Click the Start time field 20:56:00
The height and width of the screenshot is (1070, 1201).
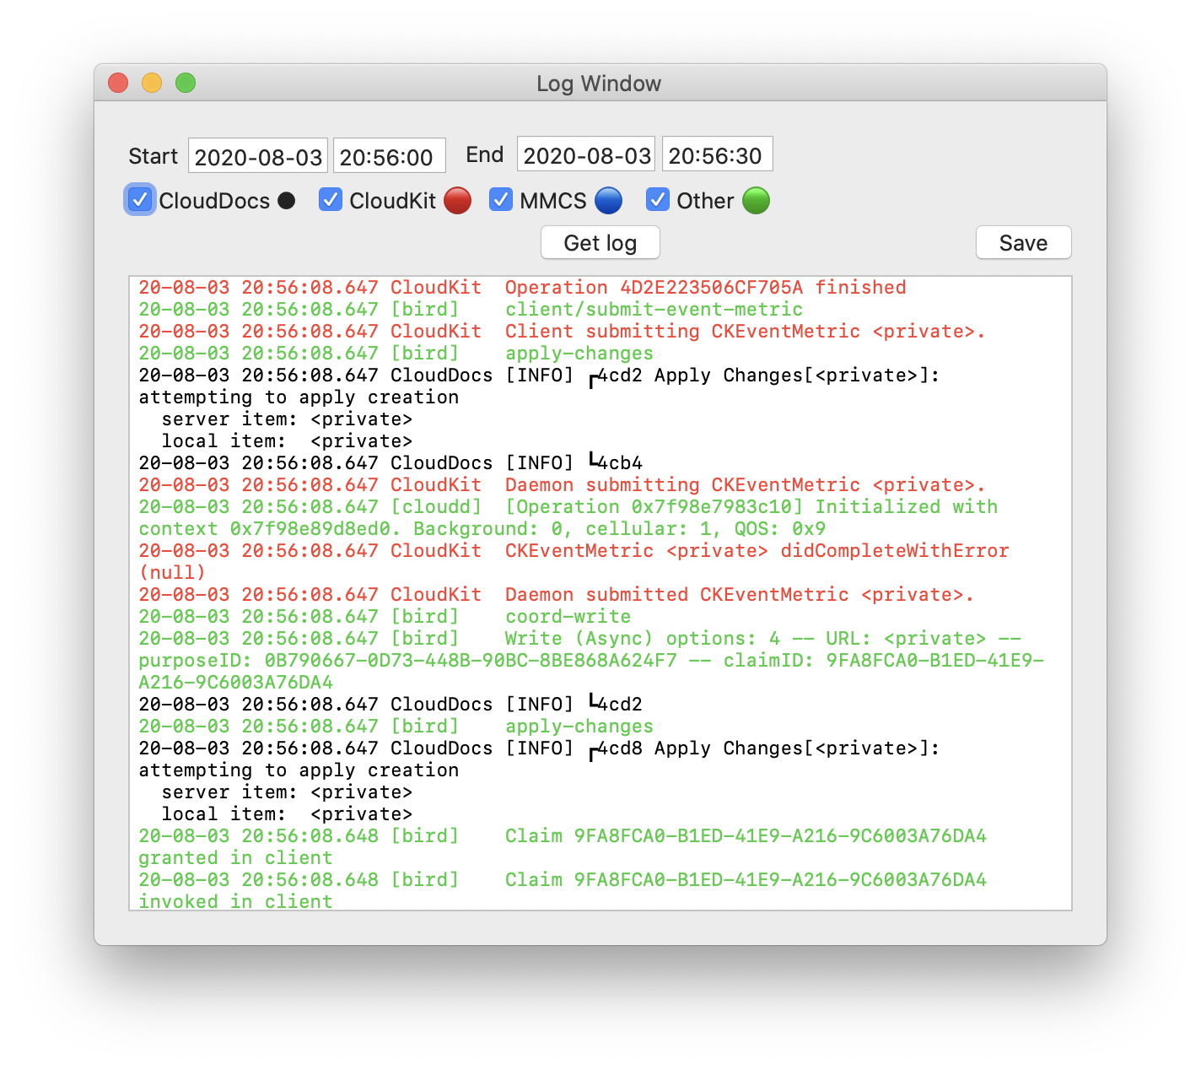(388, 157)
